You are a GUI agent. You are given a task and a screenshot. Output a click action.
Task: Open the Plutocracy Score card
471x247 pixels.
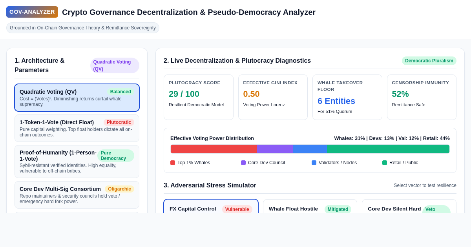[199, 97]
